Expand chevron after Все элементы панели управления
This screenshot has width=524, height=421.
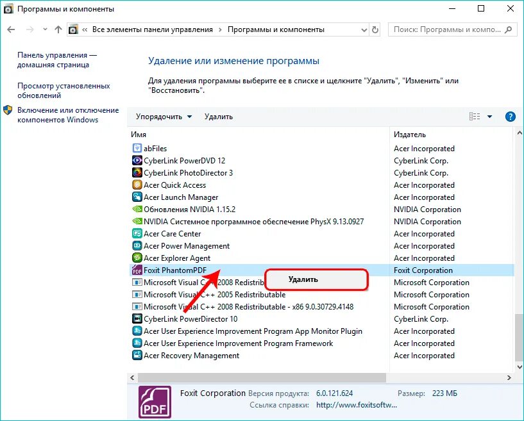[220, 29]
